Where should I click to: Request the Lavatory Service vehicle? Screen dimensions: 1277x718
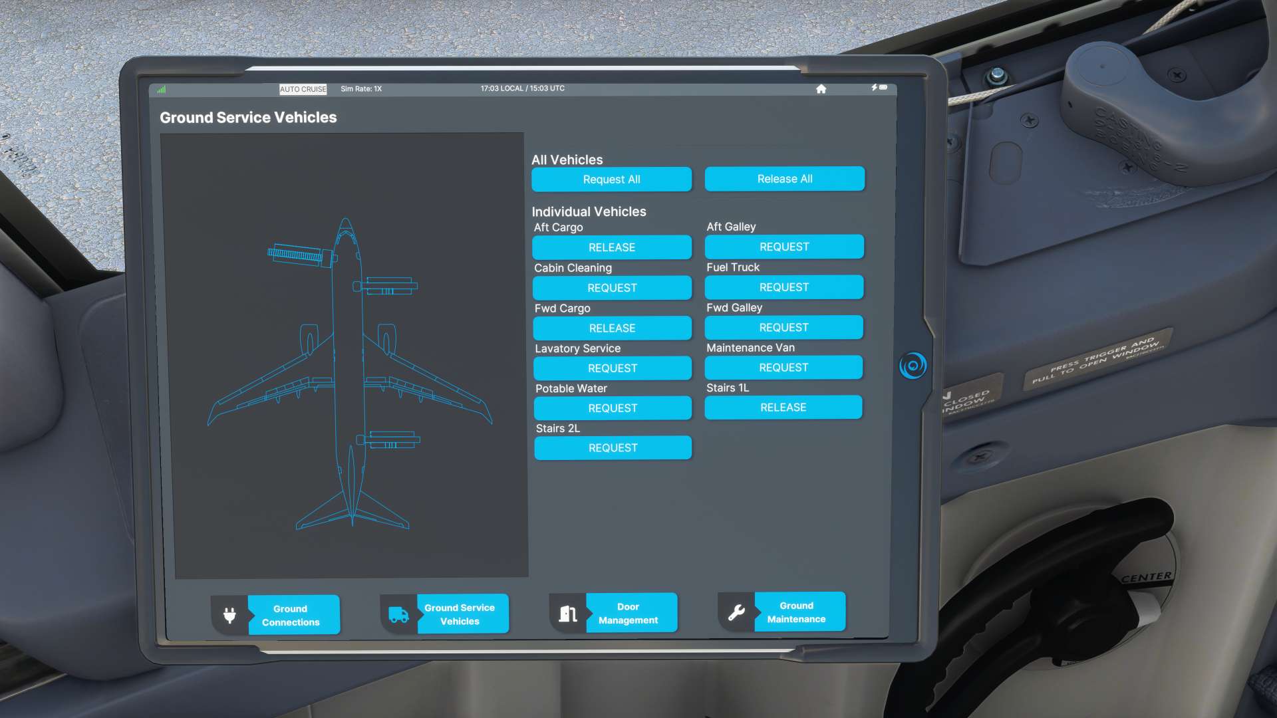pos(612,368)
